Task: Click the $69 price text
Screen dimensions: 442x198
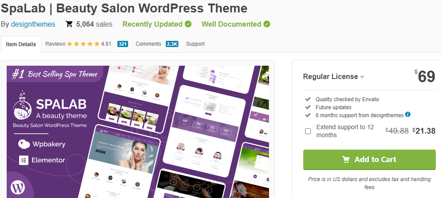Action: point(425,76)
